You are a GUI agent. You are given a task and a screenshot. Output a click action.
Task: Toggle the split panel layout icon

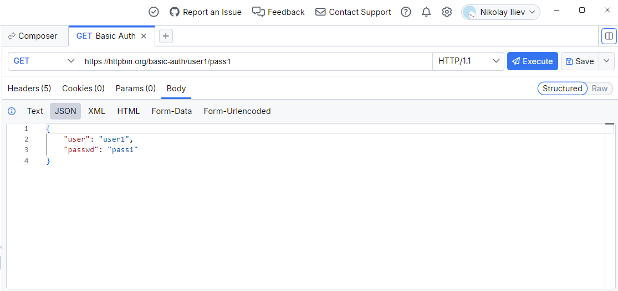[x=609, y=36]
